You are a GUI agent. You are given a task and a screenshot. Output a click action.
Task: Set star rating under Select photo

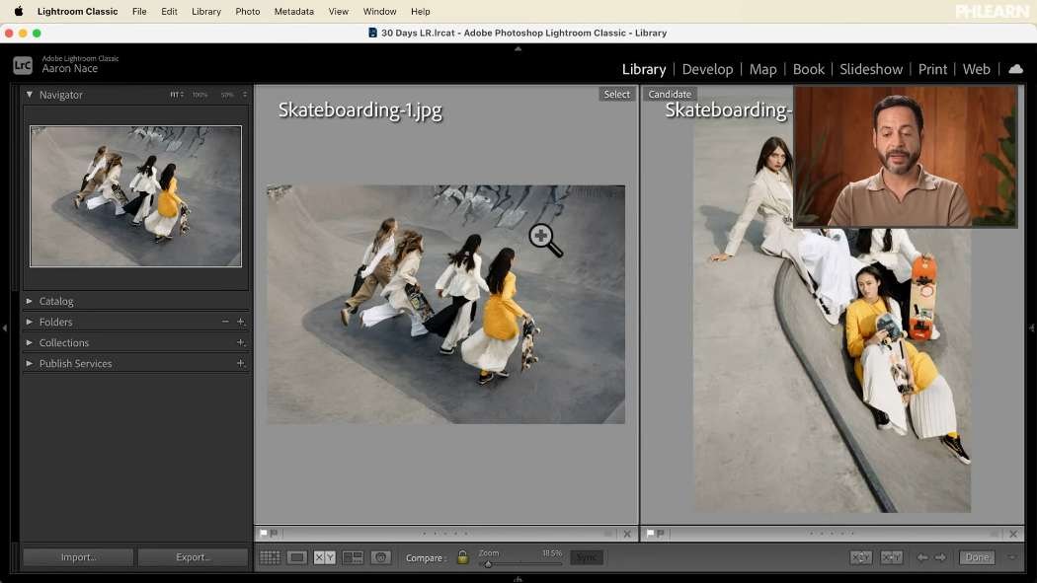tap(445, 534)
